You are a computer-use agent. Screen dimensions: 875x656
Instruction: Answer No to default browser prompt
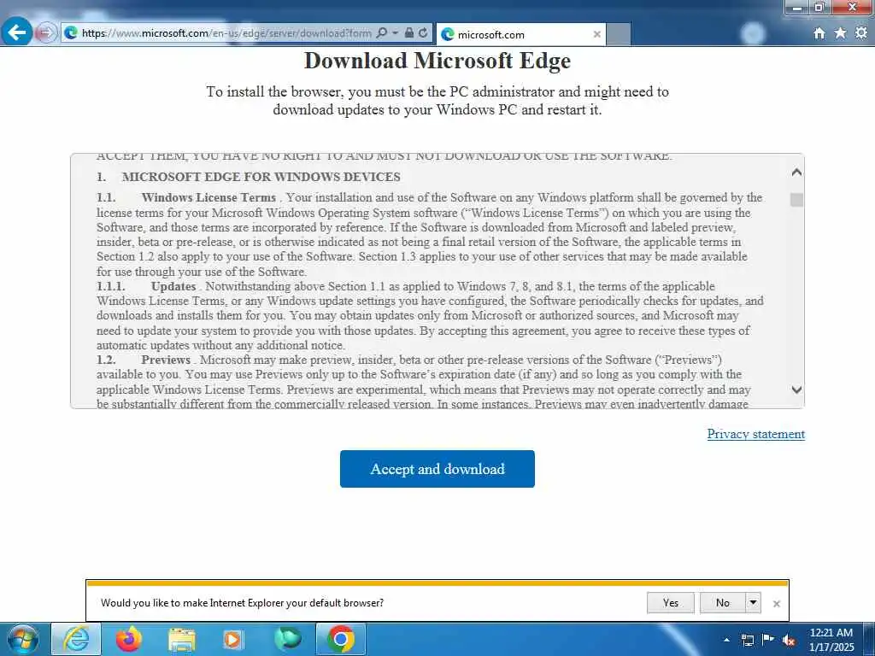[722, 602]
